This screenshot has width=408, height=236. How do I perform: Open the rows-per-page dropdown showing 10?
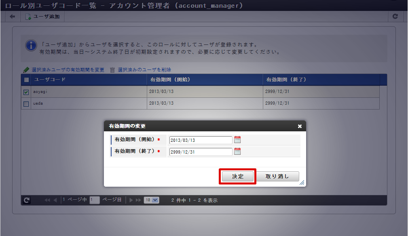(152, 200)
